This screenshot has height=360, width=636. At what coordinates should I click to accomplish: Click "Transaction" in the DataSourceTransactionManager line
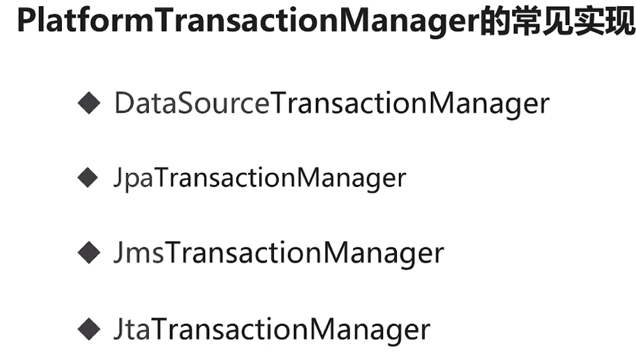coord(348,104)
